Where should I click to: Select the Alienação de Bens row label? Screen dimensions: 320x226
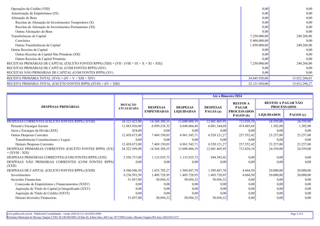click(25, 17)
